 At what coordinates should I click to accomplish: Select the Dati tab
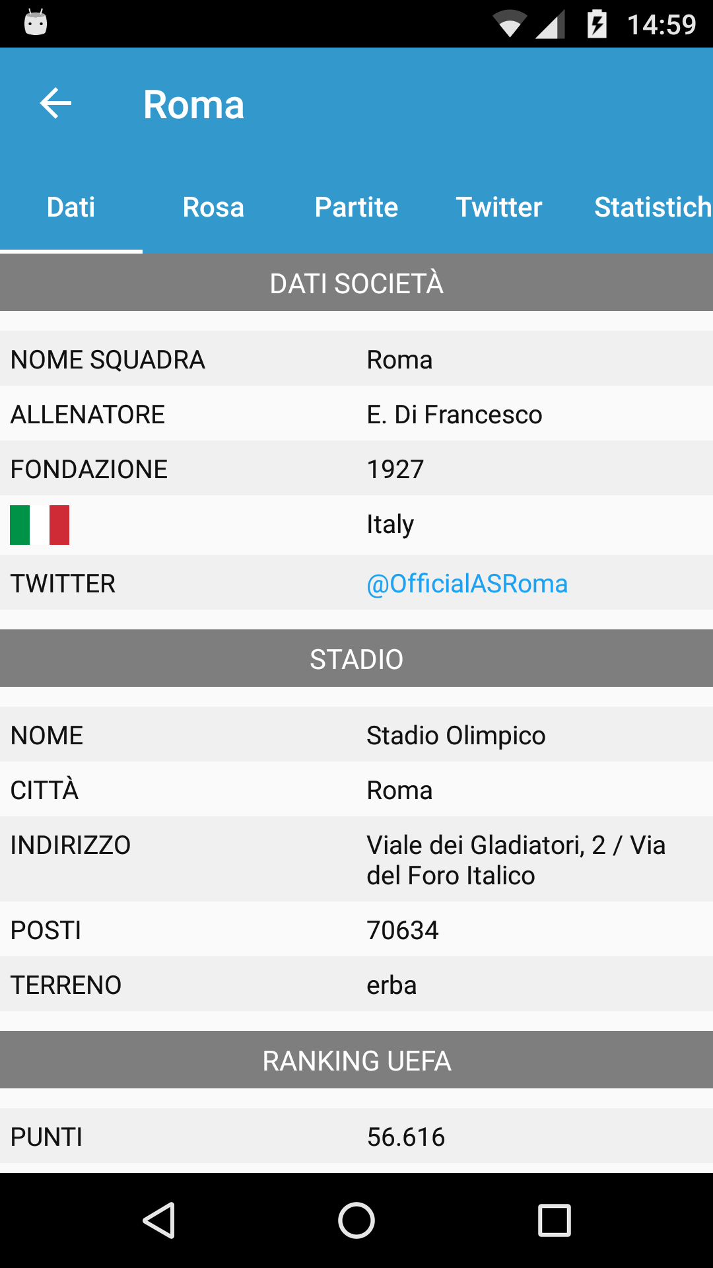(71, 207)
